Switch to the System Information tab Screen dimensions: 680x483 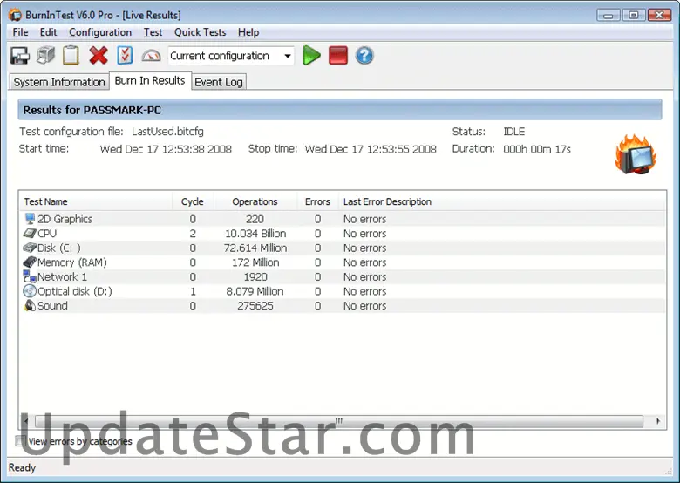(x=59, y=82)
